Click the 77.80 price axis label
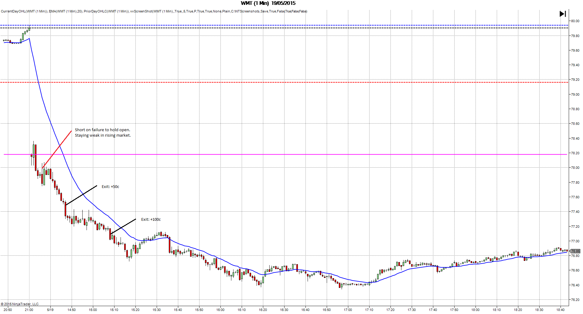The width and height of the screenshot is (583, 314). 575,183
